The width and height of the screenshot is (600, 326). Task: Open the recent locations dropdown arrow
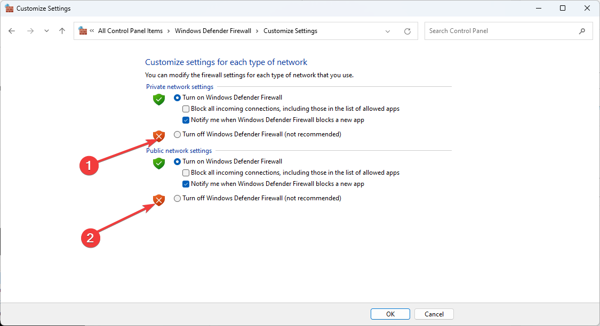click(x=46, y=31)
